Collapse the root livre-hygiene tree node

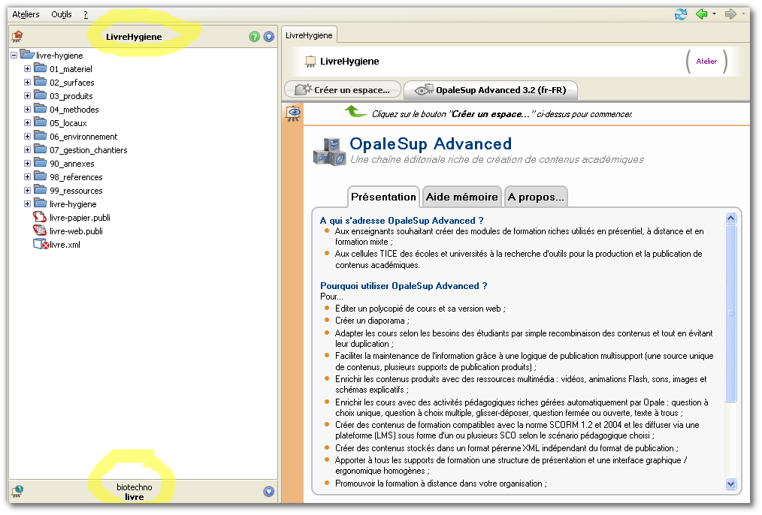(14, 56)
